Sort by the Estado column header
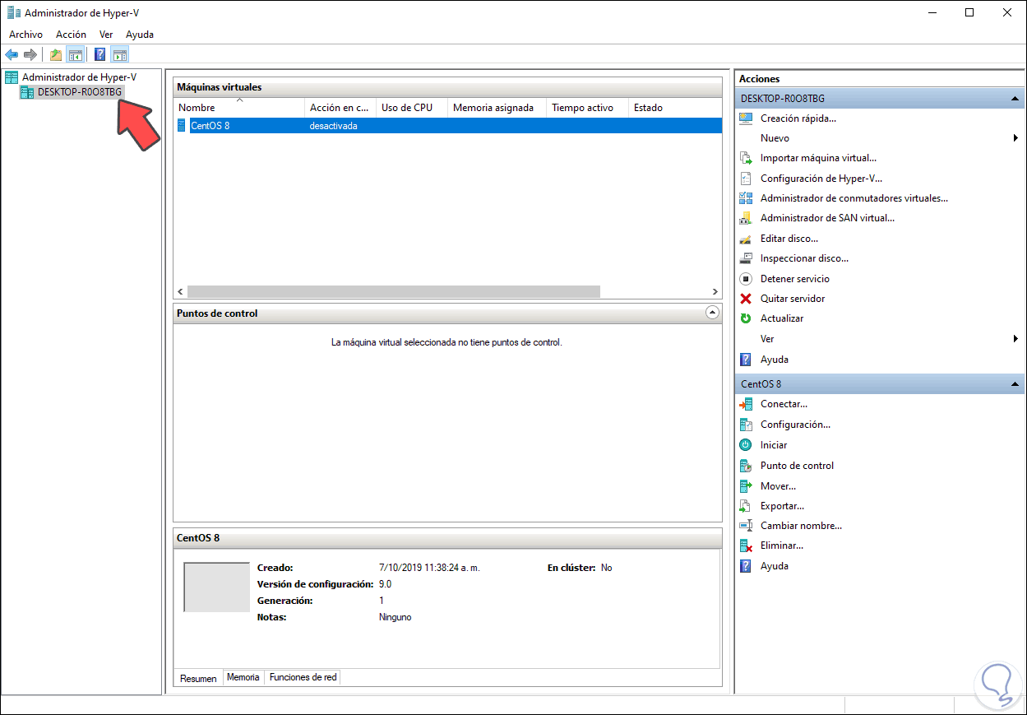 (675, 108)
